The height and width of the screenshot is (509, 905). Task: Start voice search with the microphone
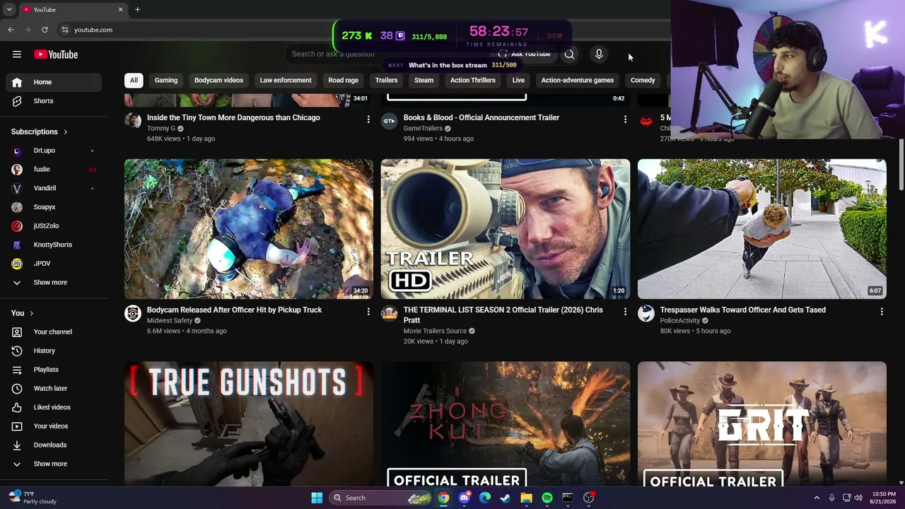tap(599, 54)
